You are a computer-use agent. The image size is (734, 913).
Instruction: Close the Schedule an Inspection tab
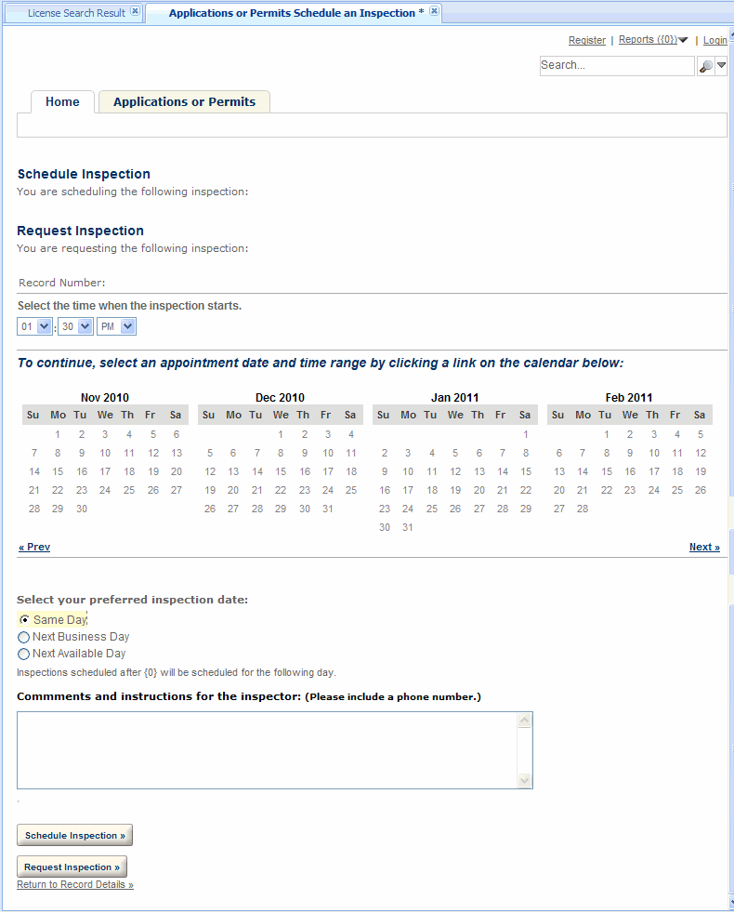point(434,12)
